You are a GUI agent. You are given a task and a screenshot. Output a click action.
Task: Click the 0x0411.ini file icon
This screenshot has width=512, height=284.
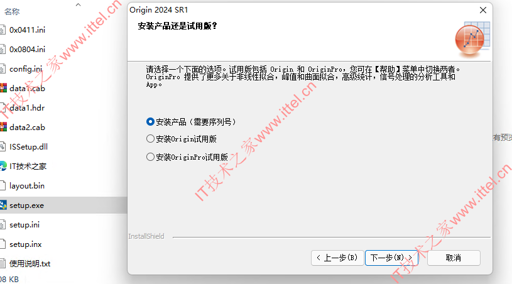click(3, 30)
